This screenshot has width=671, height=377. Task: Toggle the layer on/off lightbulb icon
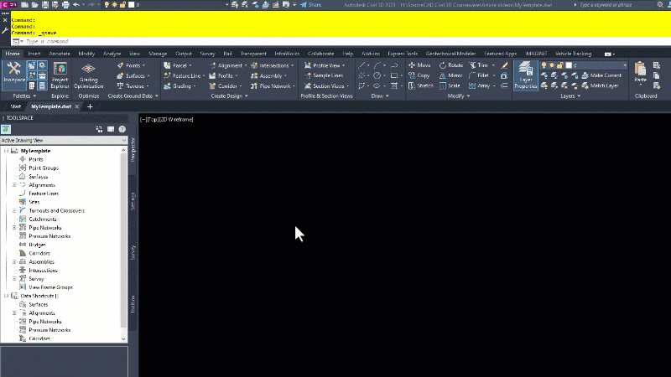(x=544, y=65)
